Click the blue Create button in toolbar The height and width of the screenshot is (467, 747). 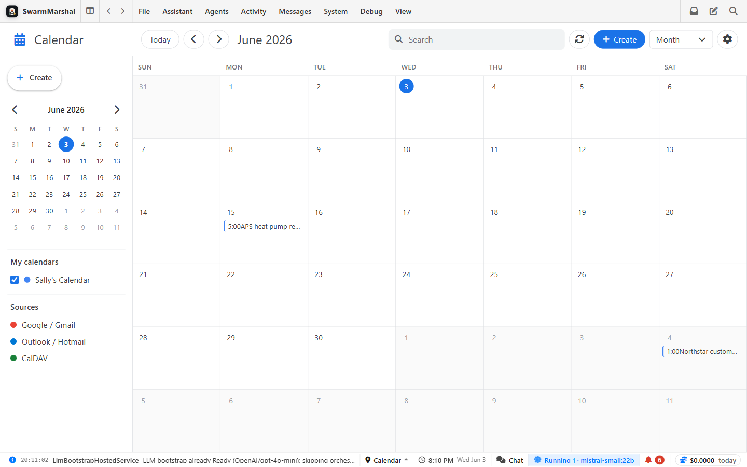pos(619,39)
